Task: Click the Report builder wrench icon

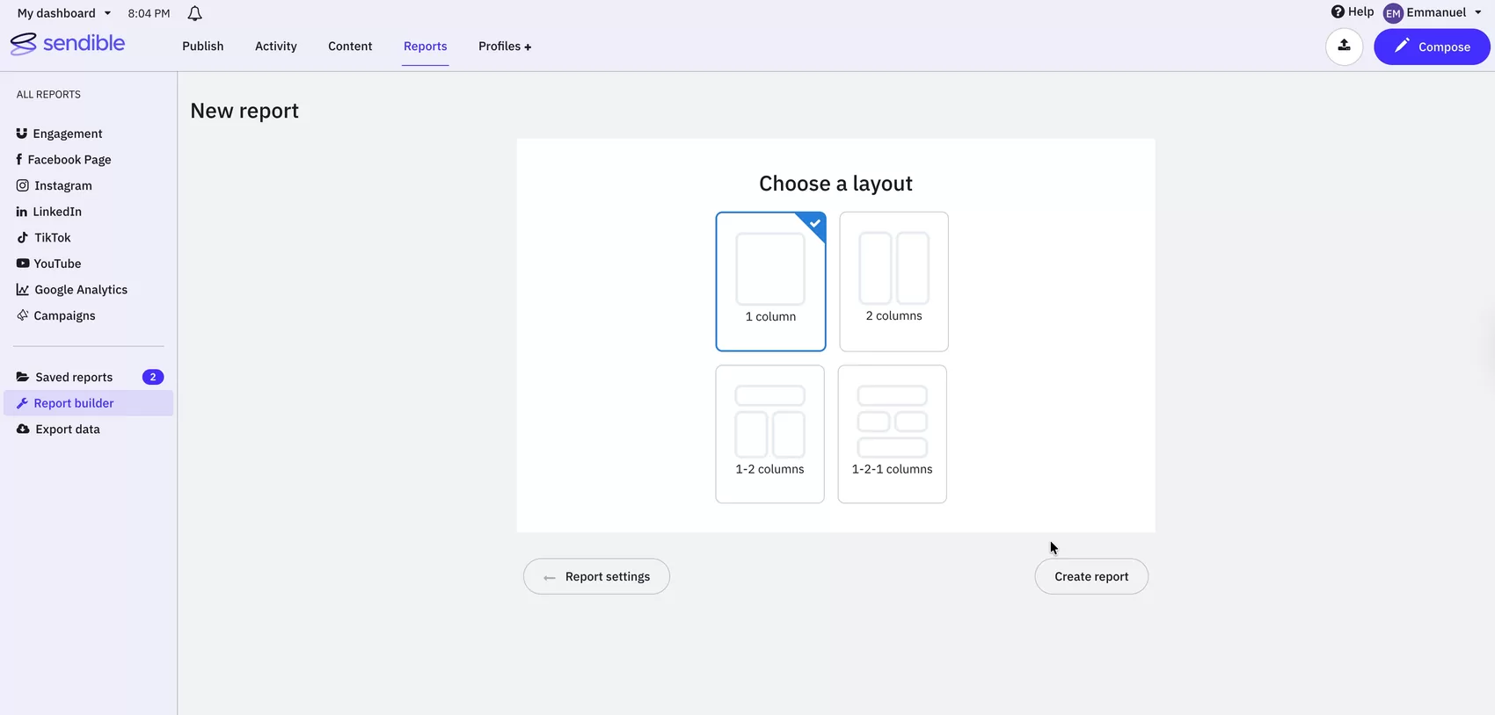Action: (23, 403)
